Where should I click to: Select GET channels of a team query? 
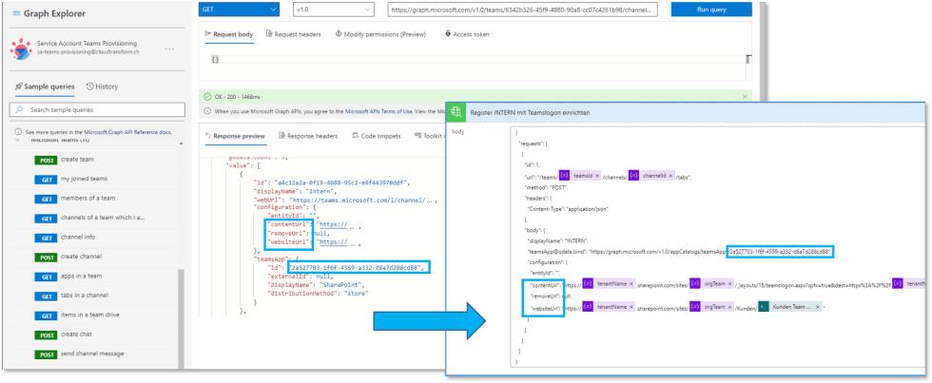point(89,218)
